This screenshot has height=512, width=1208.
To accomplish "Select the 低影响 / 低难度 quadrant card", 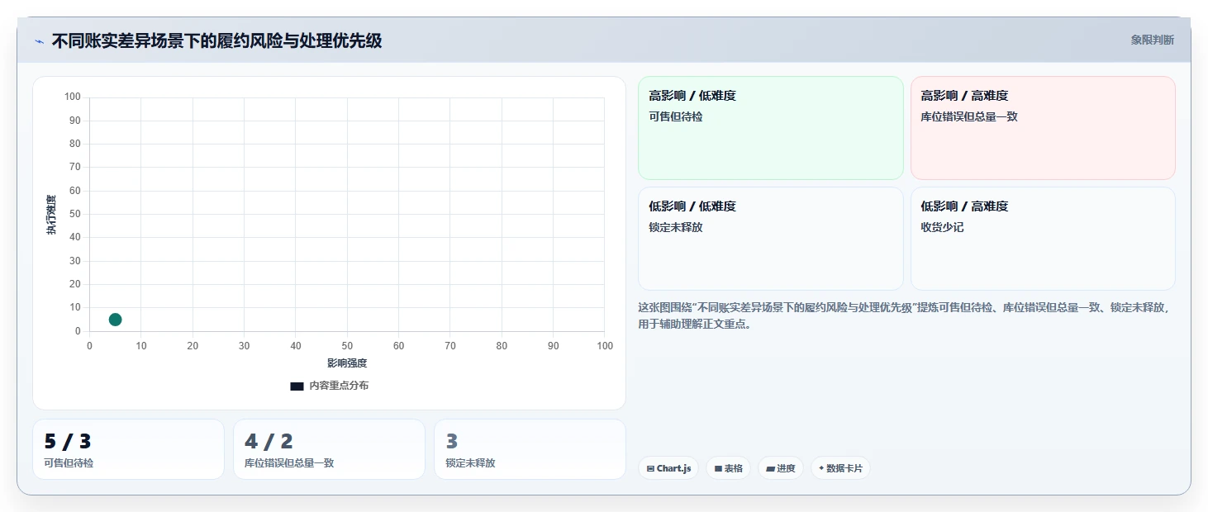I will click(770, 239).
